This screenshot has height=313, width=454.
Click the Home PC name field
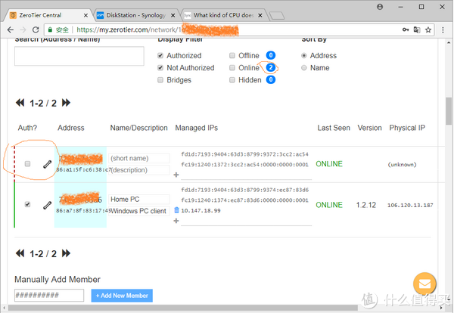pos(139,200)
